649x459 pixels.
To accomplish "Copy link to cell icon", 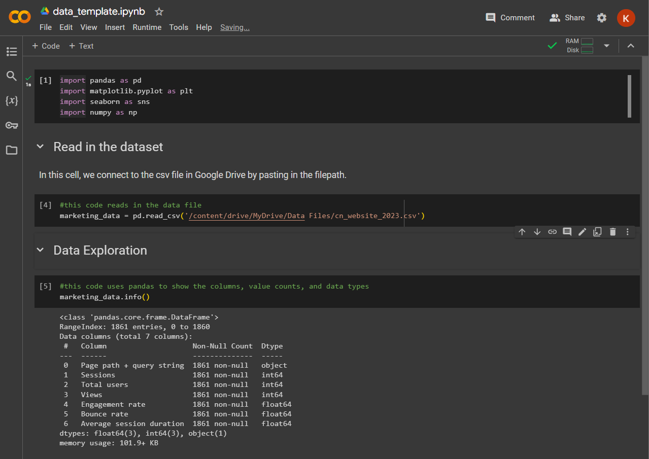I will pos(552,232).
